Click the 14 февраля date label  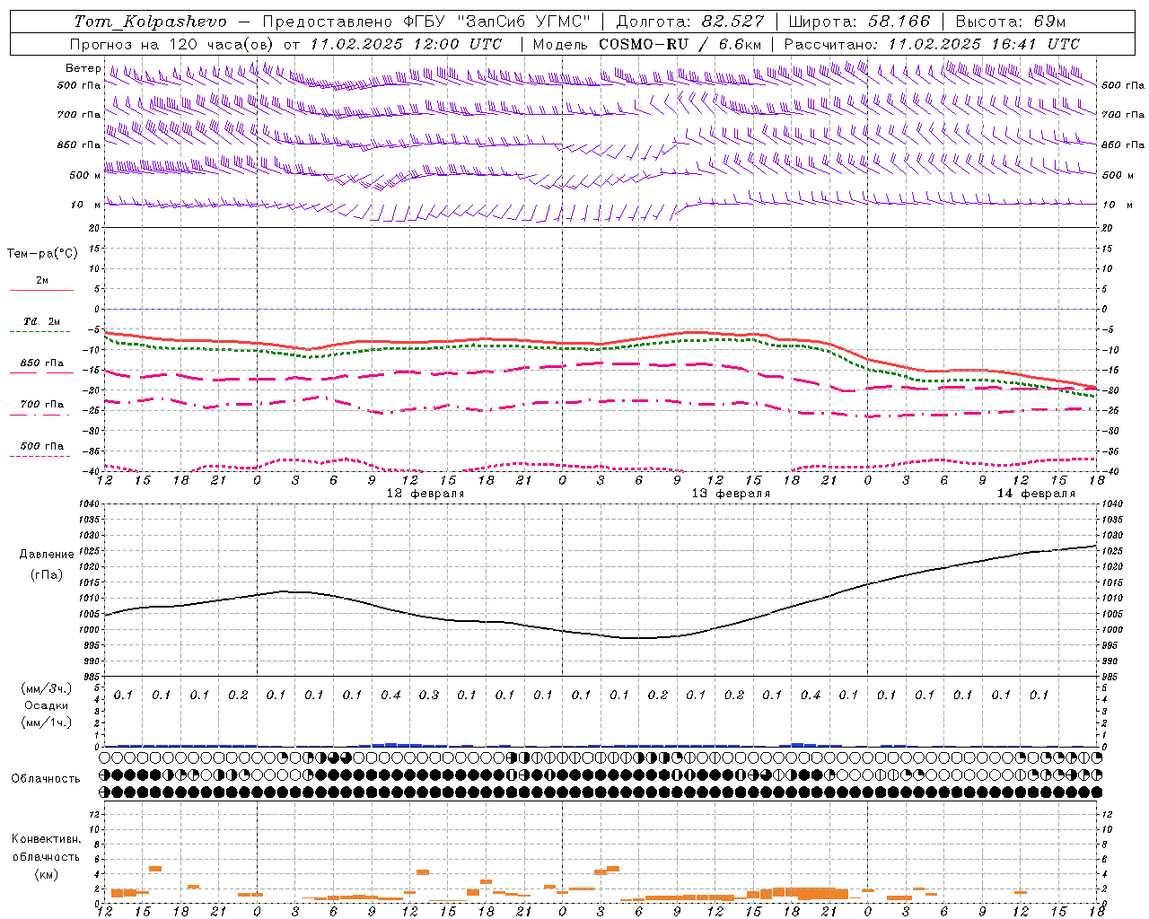1036,494
